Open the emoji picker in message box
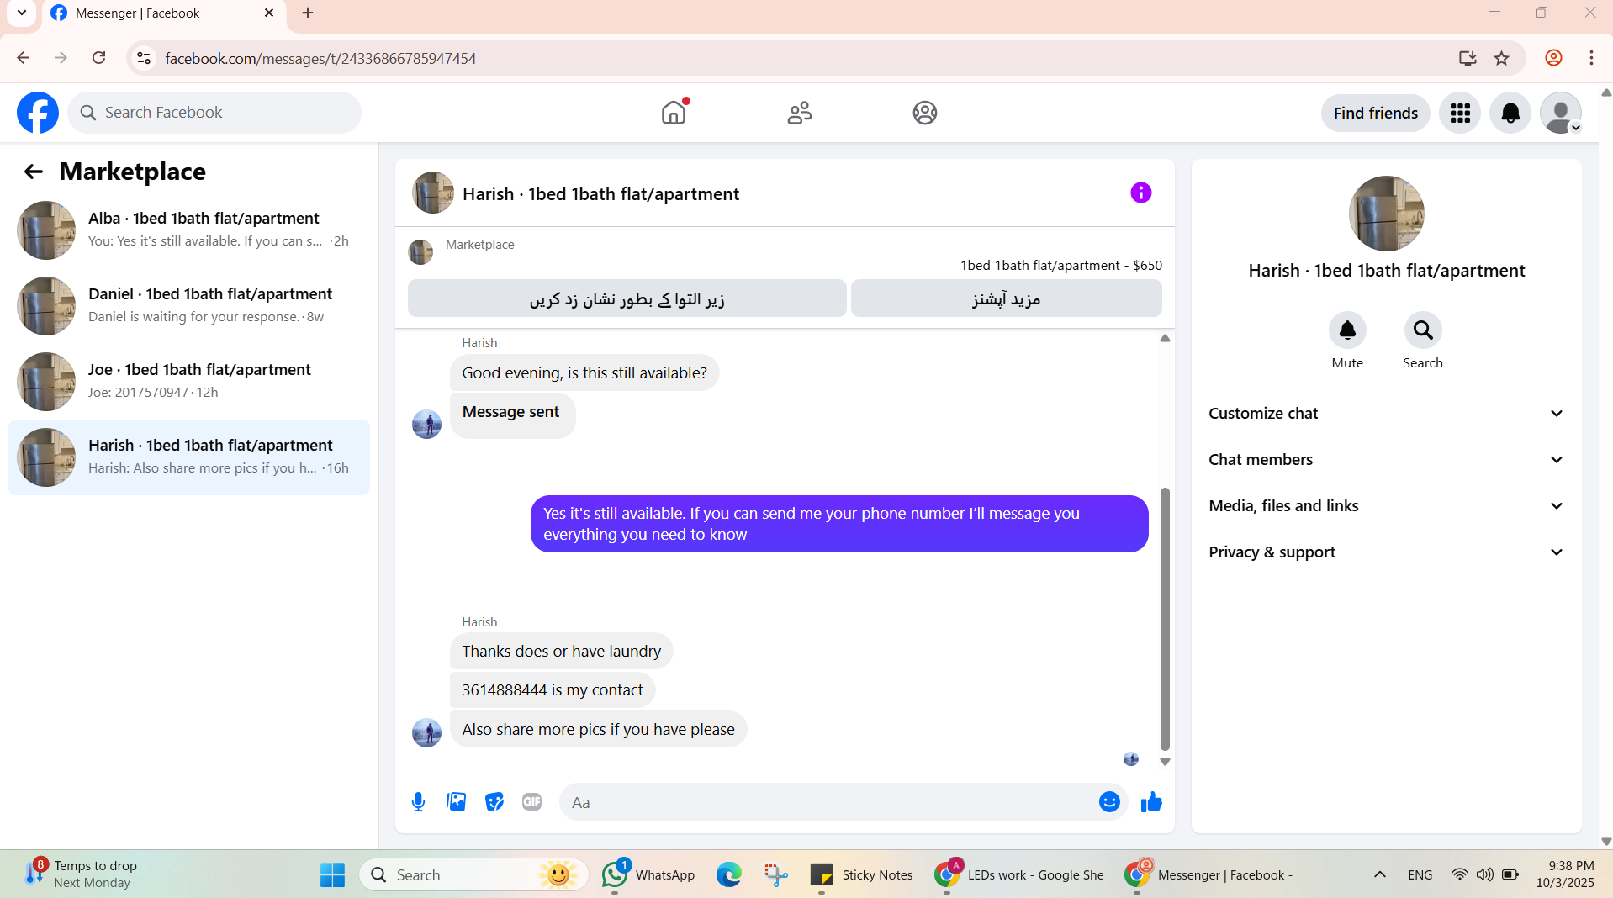 pos(1109,802)
